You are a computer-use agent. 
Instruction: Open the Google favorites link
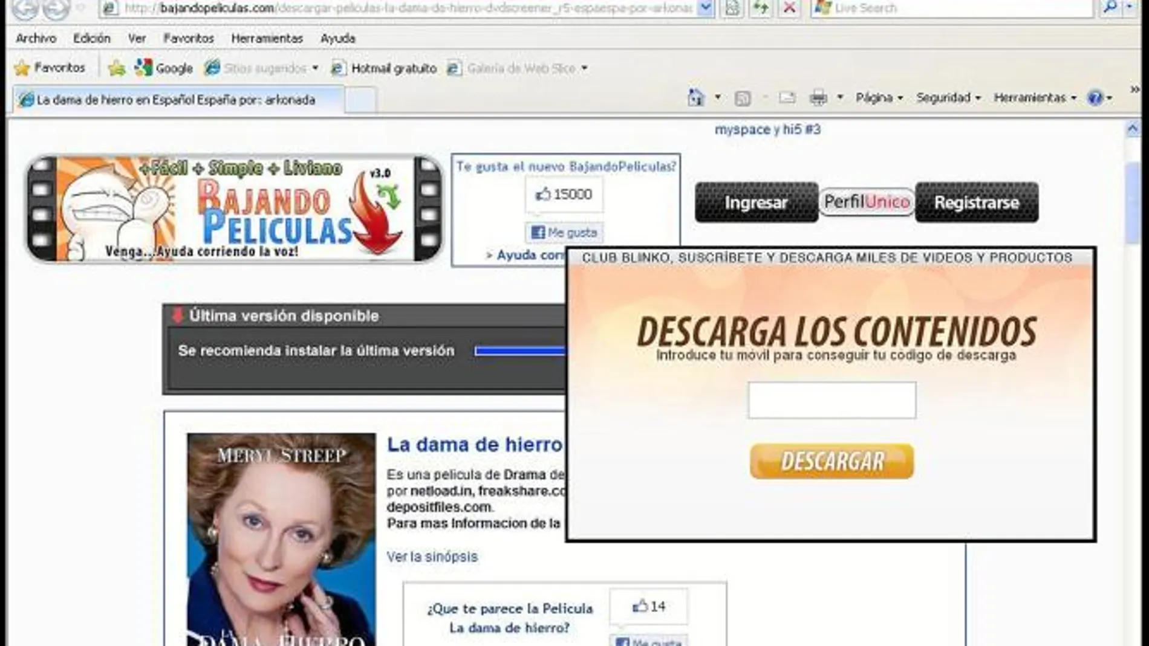(164, 68)
